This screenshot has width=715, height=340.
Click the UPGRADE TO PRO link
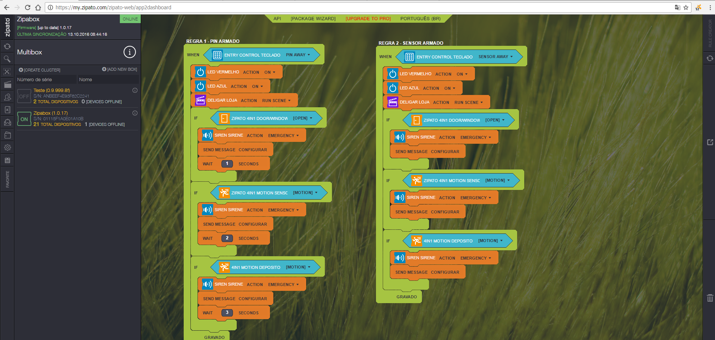[368, 19]
